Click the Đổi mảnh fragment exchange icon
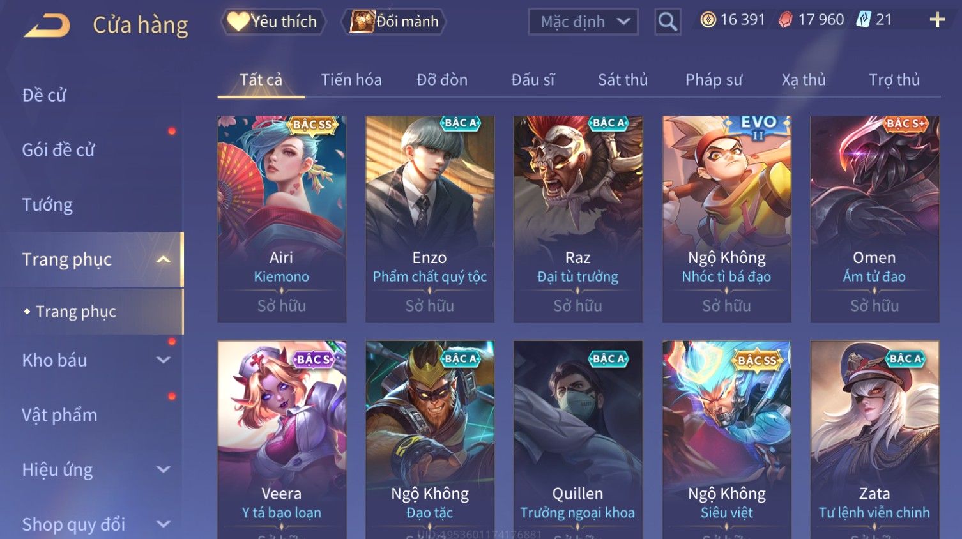The image size is (962, 539). click(x=362, y=22)
